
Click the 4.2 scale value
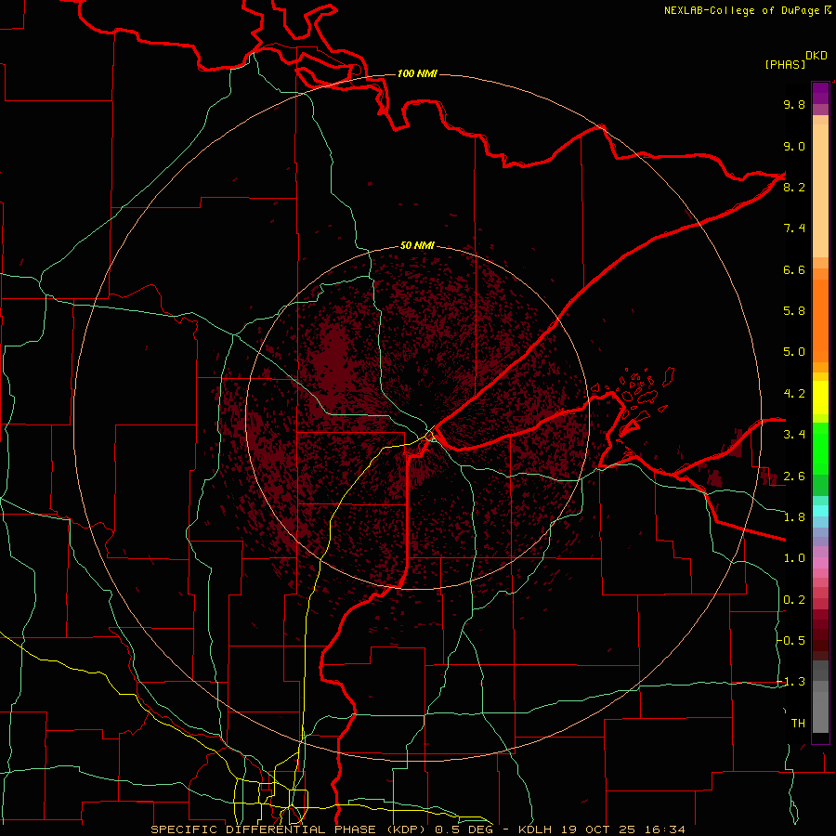pos(794,394)
